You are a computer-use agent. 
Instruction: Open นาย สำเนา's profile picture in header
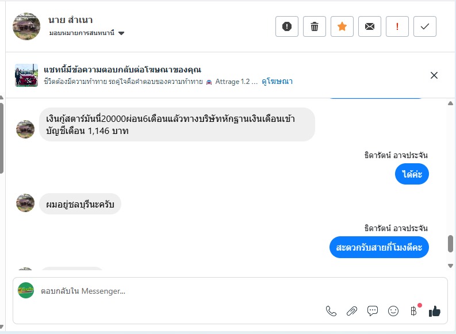[26, 26]
